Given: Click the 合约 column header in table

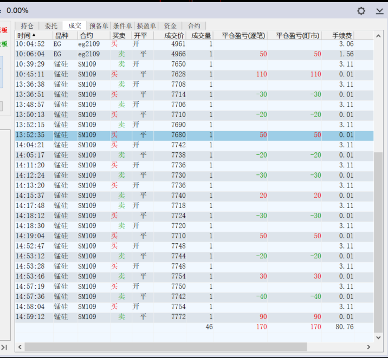Looking at the screenshot, I should [x=94, y=36].
